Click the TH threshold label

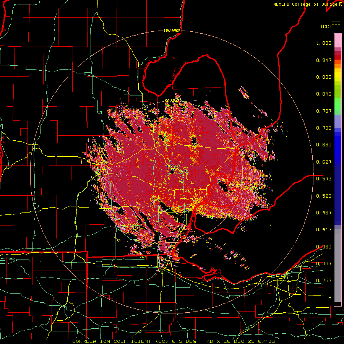(x=328, y=298)
